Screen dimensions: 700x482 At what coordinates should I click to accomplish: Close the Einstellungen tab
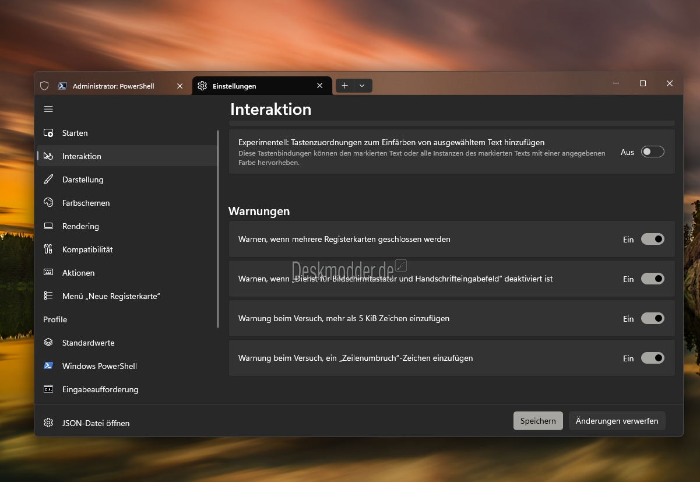tap(319, 86)
